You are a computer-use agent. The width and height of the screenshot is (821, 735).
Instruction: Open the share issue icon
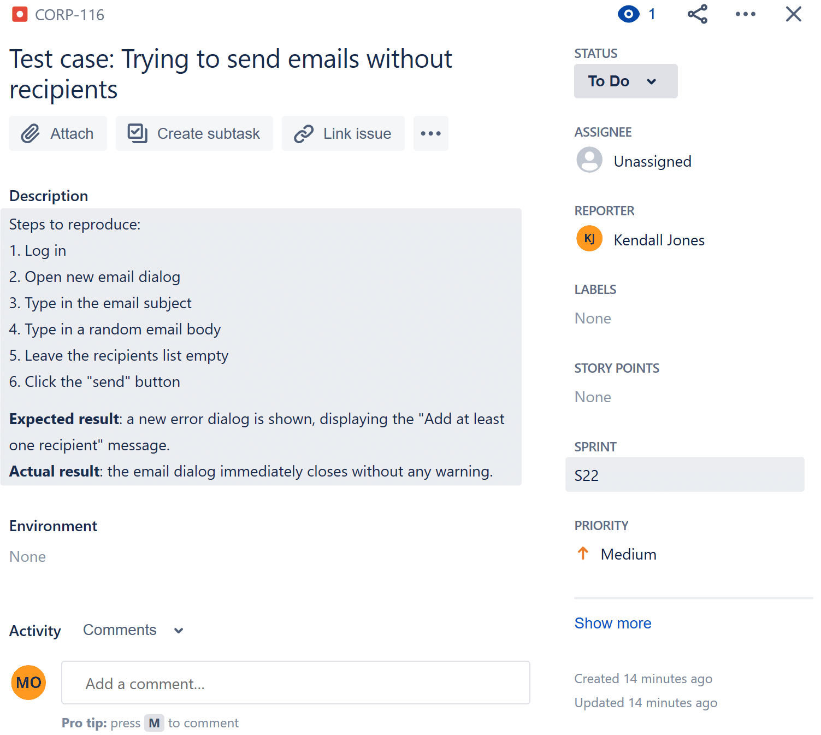(698, 14)
